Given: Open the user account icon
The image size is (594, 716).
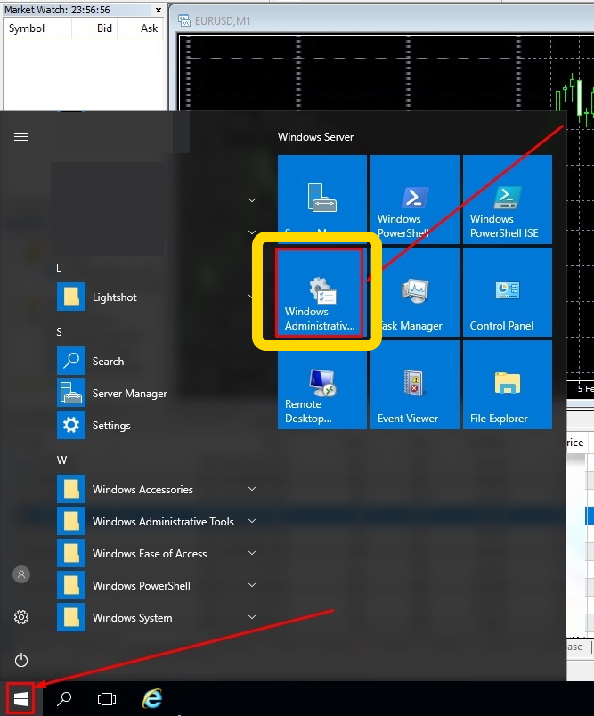Looking at the screenshot, I should tap(21, 574).
